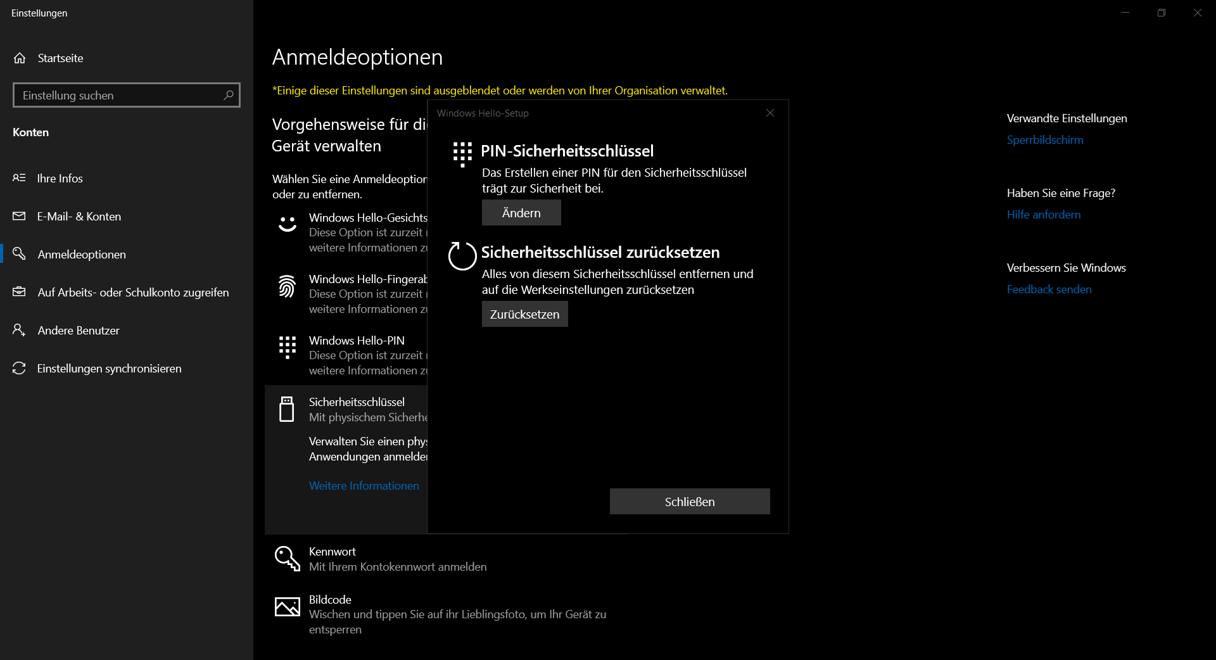1216x660 pixels.
Task: Click the E-Mail- & Konten envelope icon
Action: [19, 216]
